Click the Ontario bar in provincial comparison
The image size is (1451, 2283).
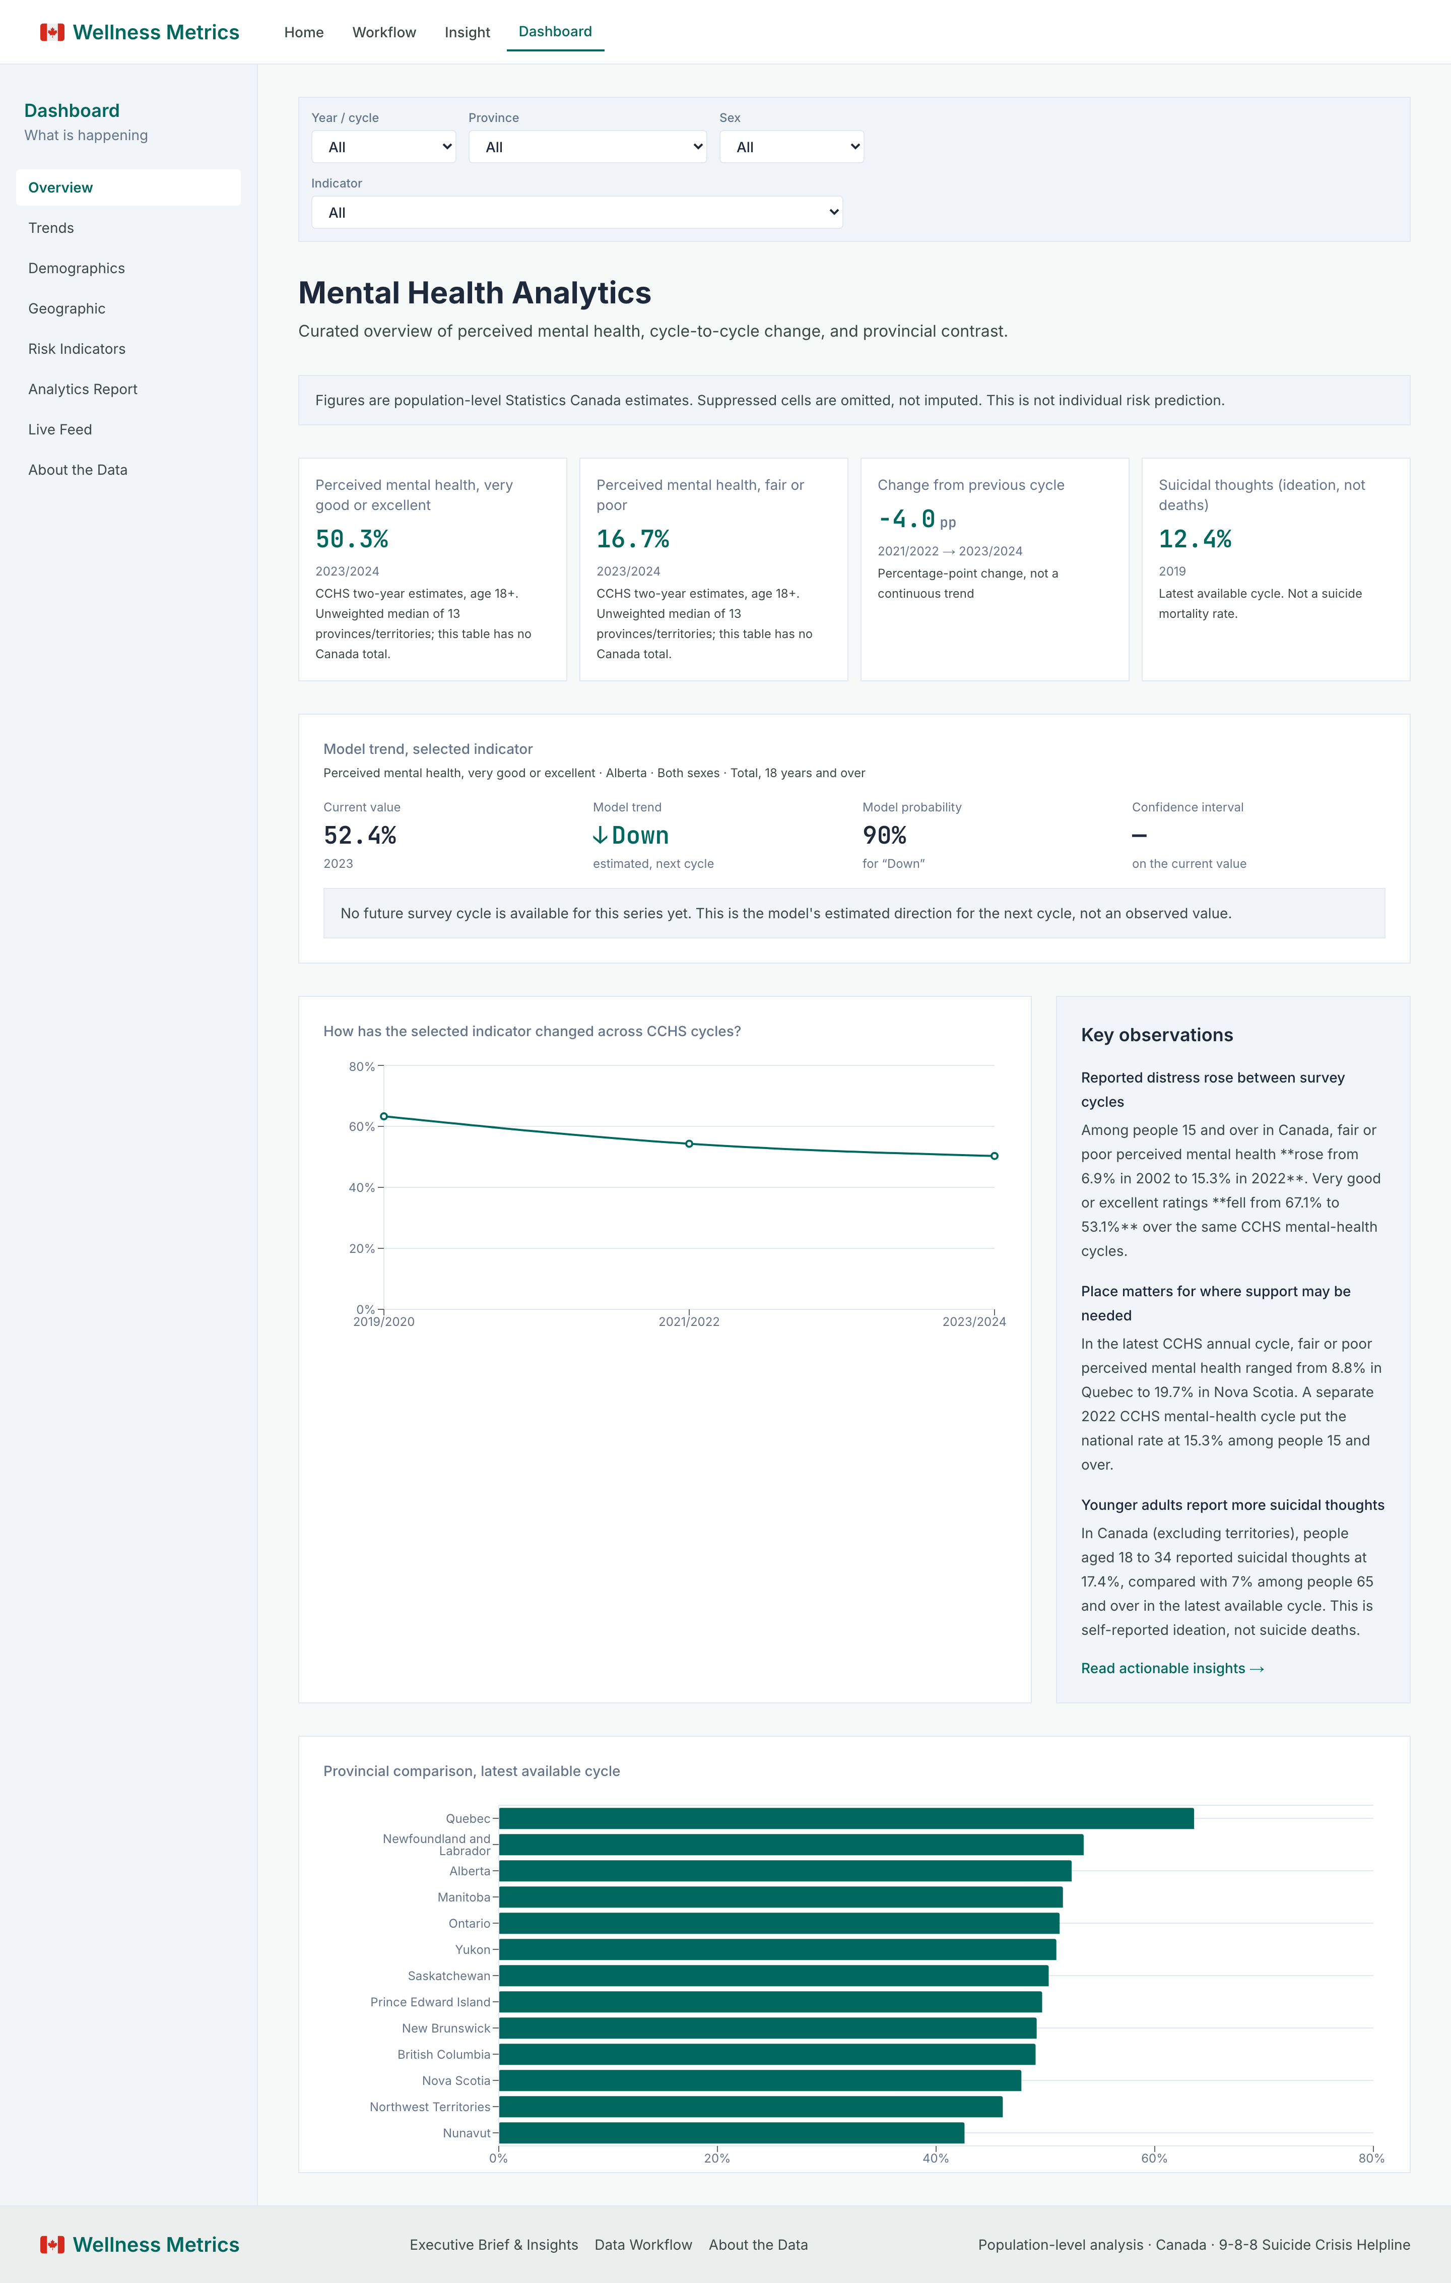[x=779, y=1923]
